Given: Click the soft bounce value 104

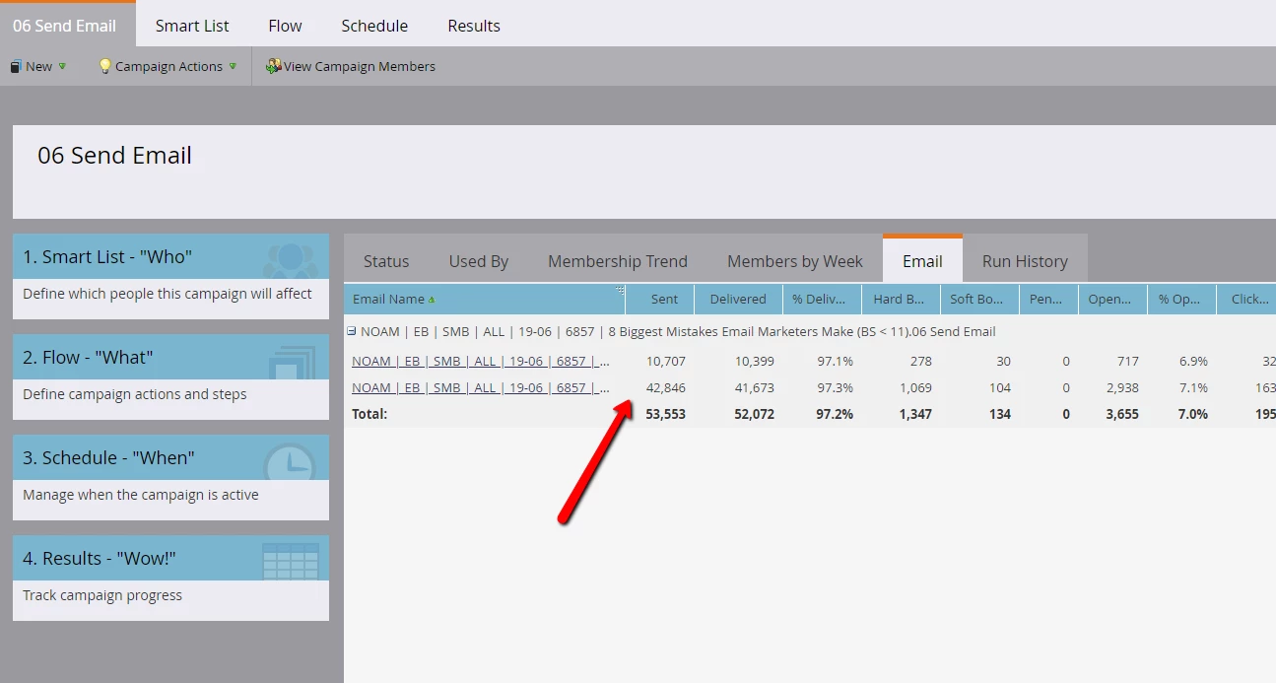Looking at the screenshot, I should 999,388.
